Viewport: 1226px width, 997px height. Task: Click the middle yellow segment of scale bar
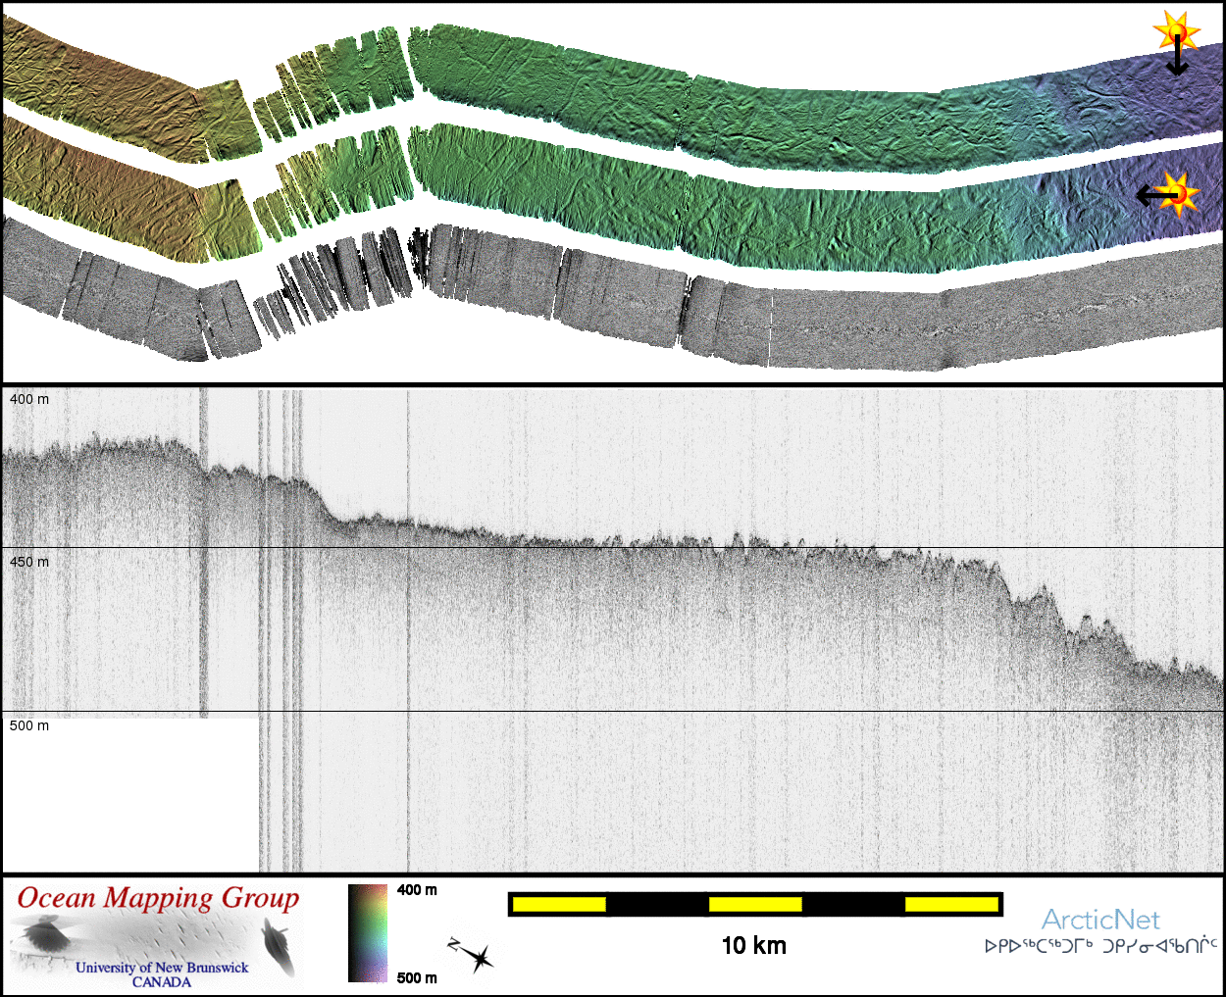755,903
